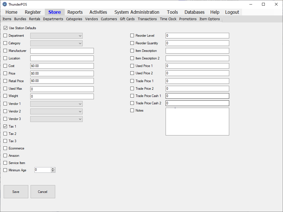Open the Vendor 1 dropdown
The image size is (283, 212).
point(56,104)
